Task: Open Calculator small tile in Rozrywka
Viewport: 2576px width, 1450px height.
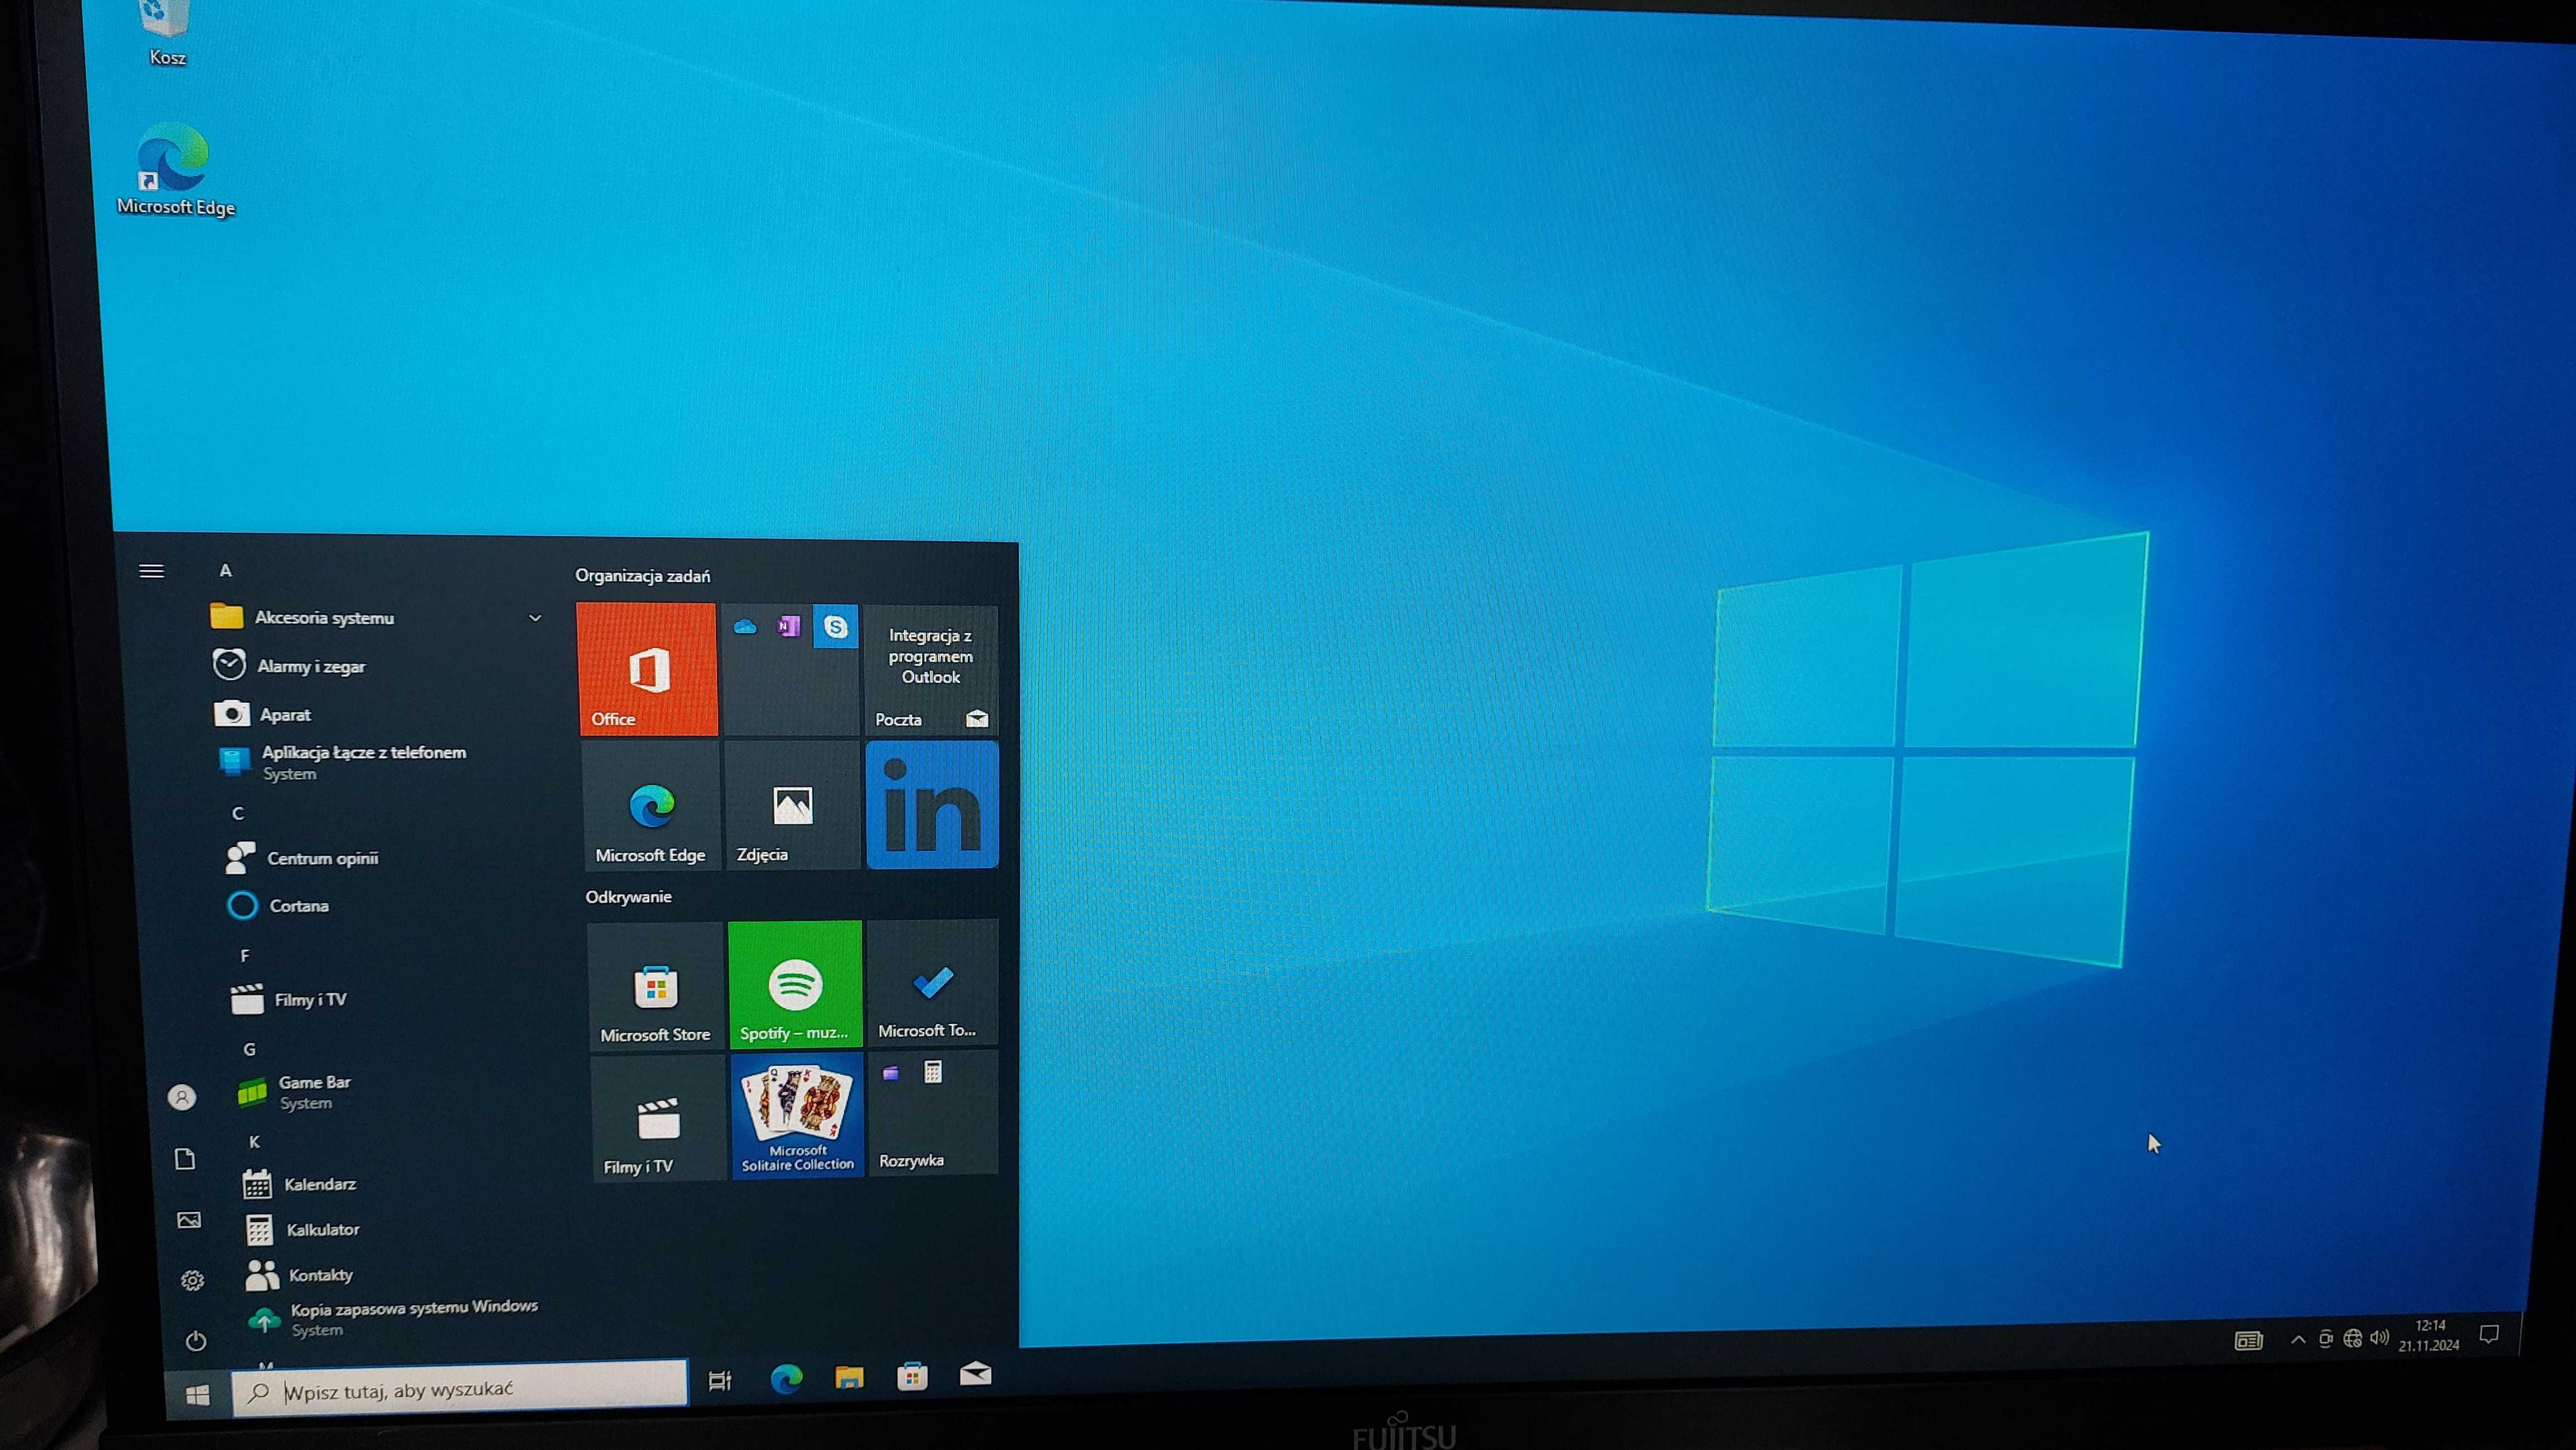Action: point(933,1072)
